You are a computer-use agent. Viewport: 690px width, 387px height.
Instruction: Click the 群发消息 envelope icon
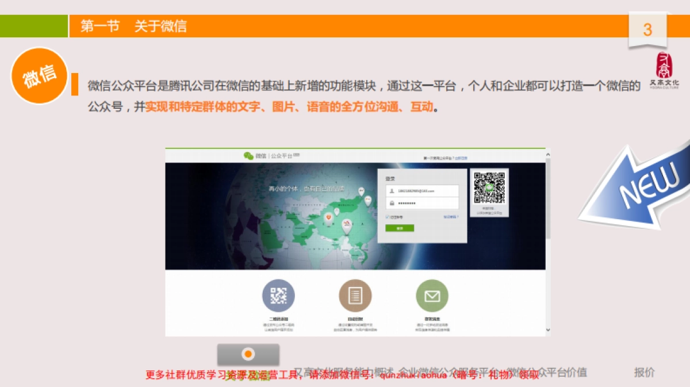point(432,295)
